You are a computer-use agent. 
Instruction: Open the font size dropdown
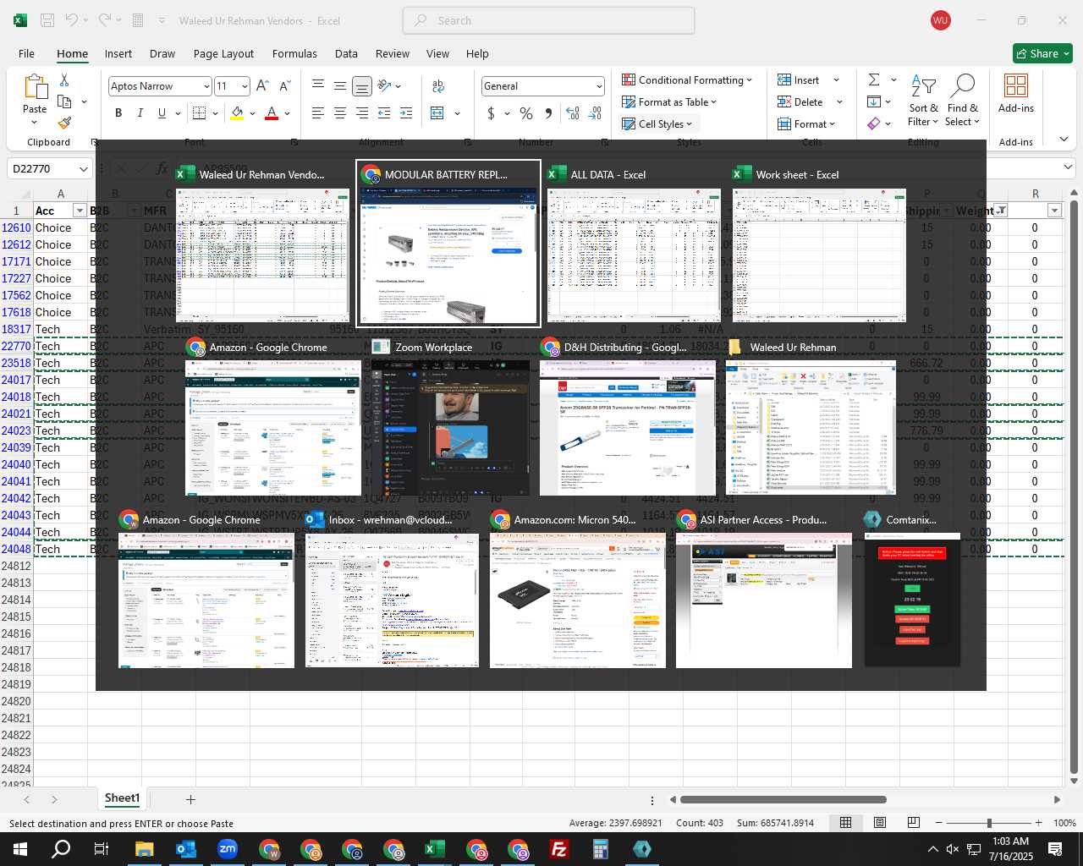click(x=245, y=86)
